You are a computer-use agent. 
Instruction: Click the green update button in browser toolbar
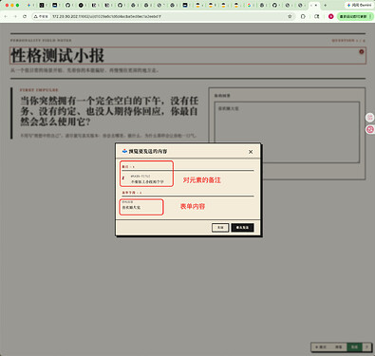[x=355, y=16]
